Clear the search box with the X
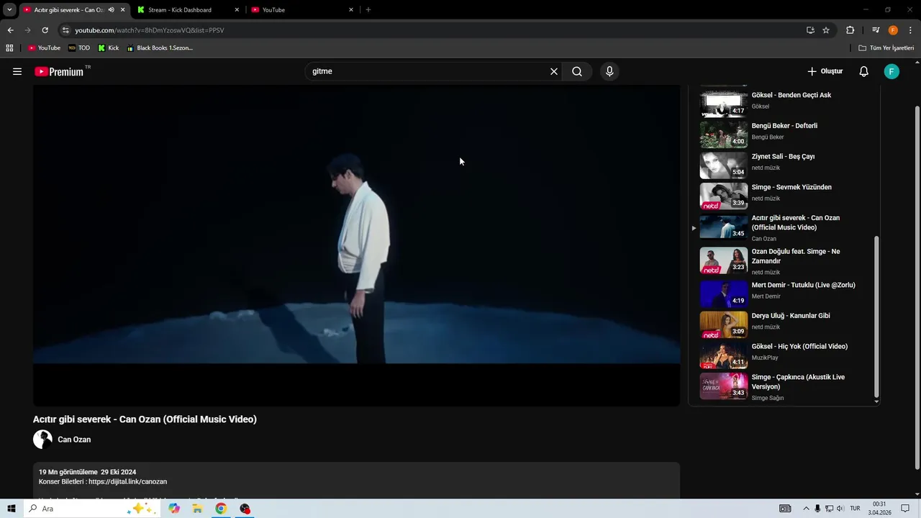The image size is (921, 518). click(554, 71)
